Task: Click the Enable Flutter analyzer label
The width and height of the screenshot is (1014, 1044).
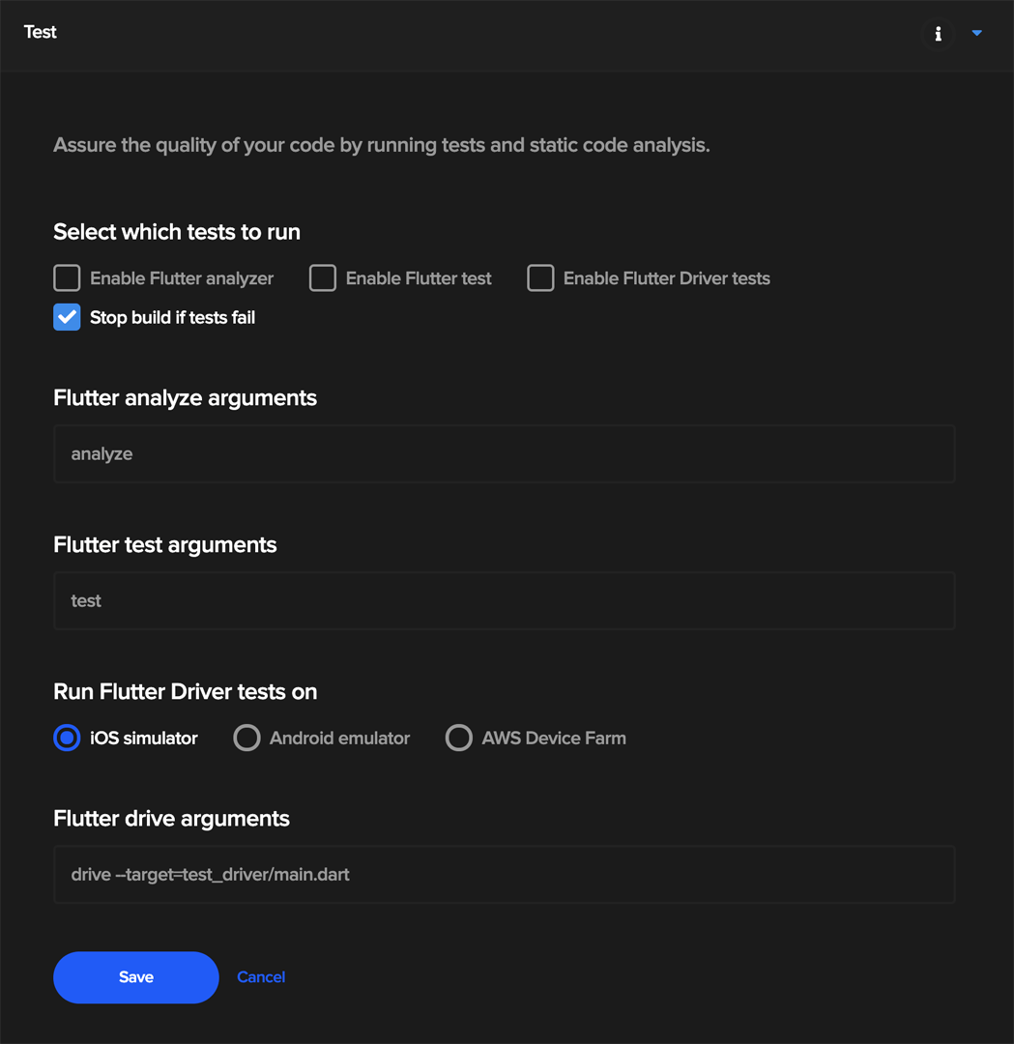Action: (x=182, y=278)
